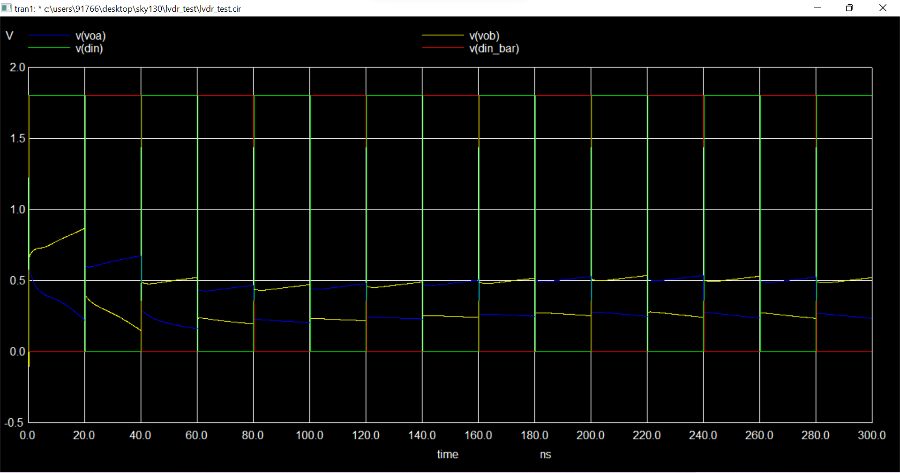
Task: Click the ns unit label
Action: pos(545,454)
